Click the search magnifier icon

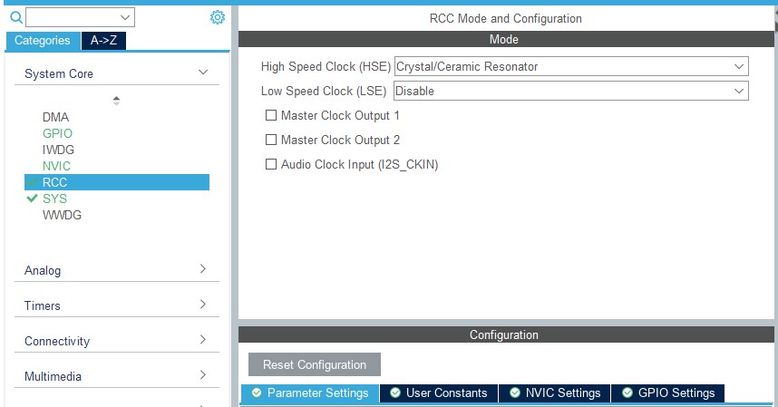pyautogui.click(x=15, y=17)
